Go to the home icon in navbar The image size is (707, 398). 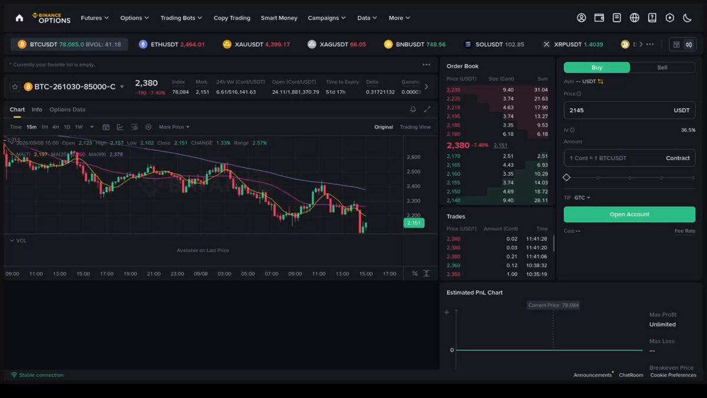[19, 18]
